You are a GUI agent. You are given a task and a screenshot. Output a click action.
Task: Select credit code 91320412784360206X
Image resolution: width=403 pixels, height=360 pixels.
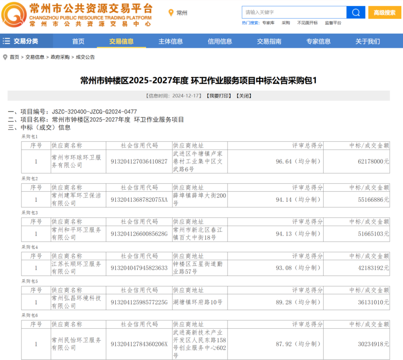tap(139, 344)
